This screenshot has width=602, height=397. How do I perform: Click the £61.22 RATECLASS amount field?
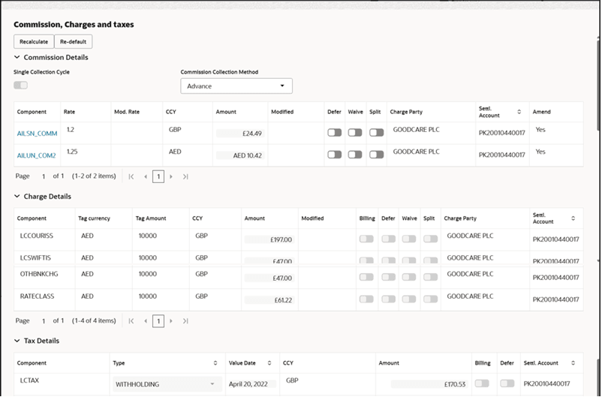pos(269,300)
